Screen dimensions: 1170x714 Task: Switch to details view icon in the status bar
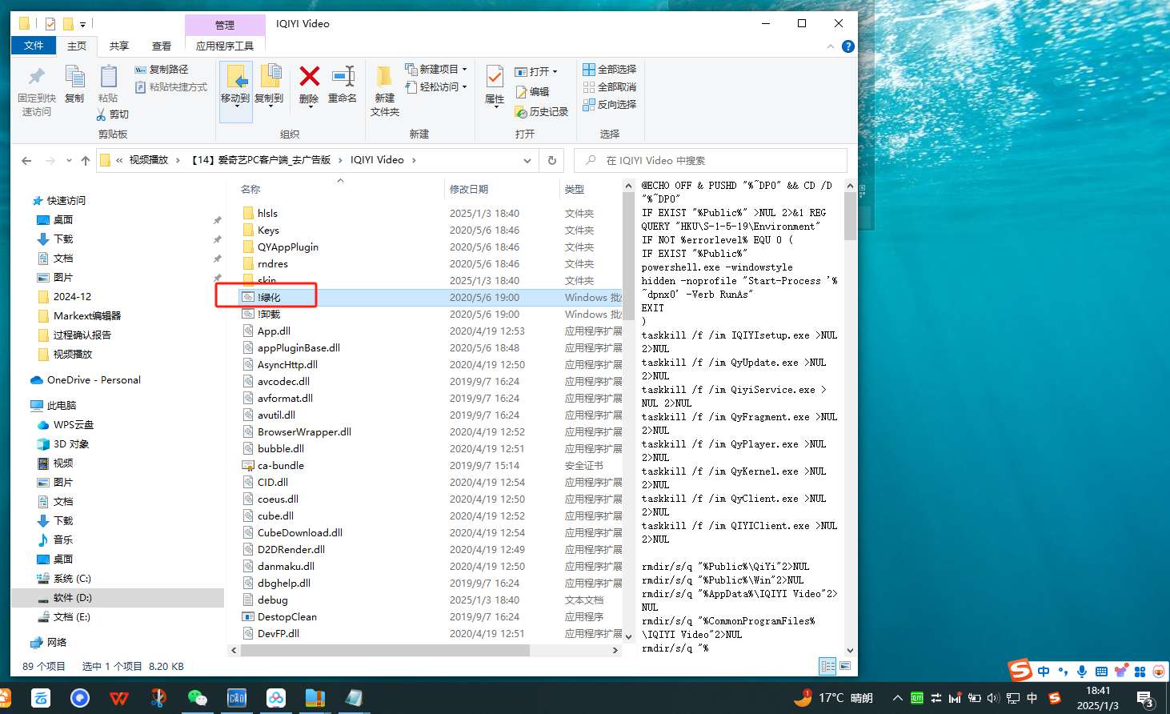(827, 666)
